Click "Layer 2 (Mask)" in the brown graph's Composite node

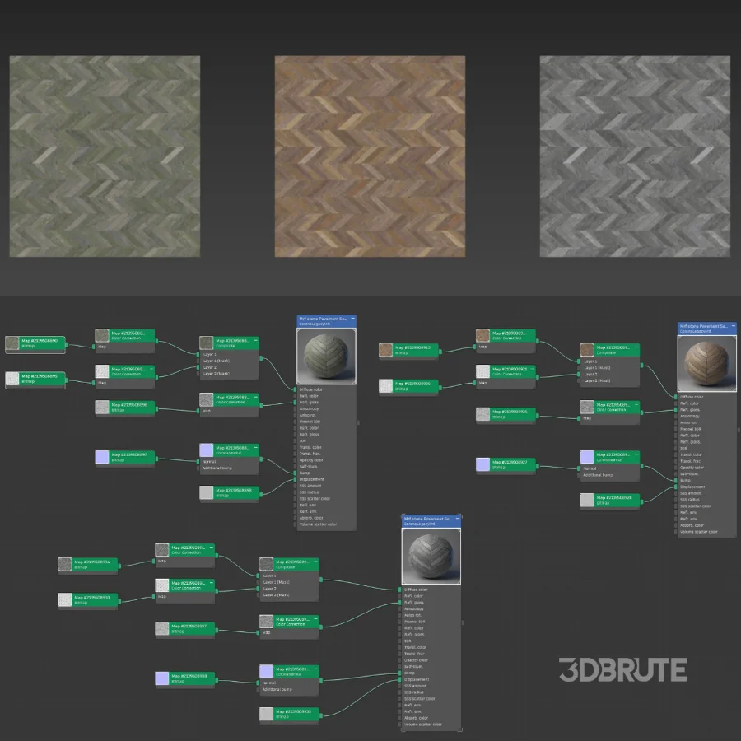(x=597, y=380)
